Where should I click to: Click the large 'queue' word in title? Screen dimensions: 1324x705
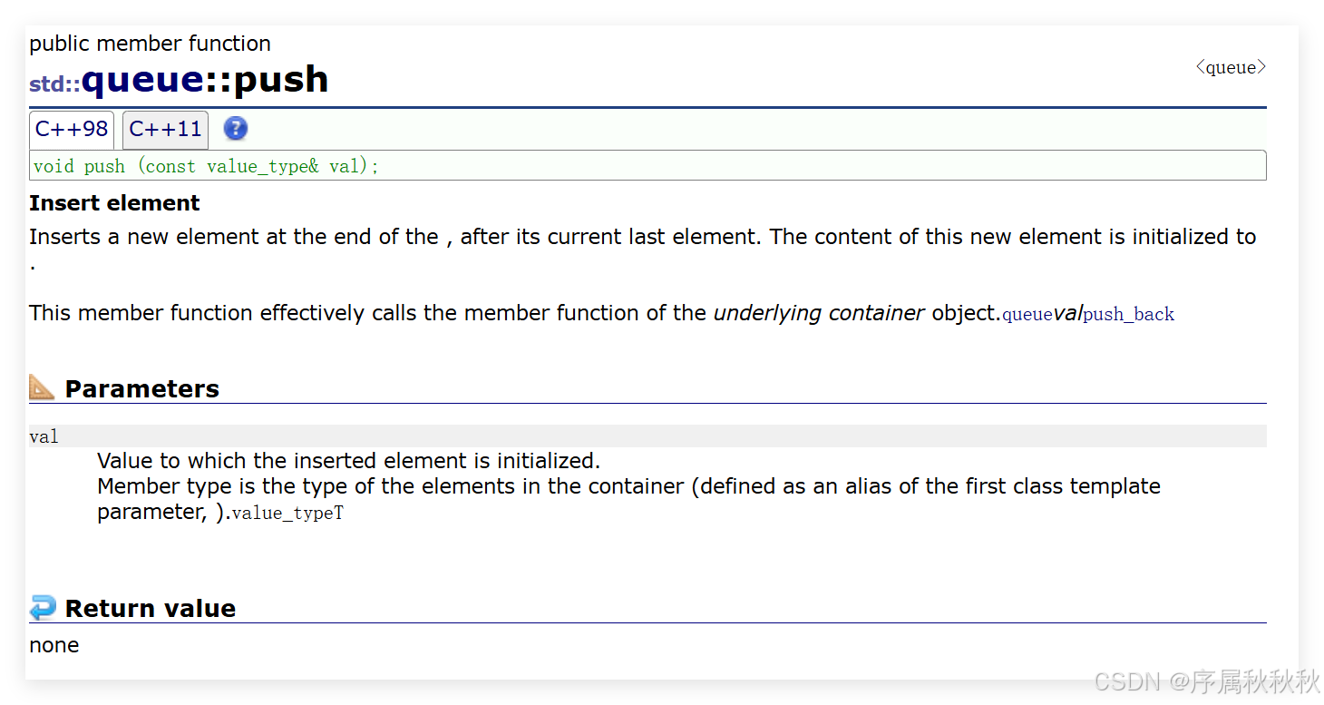[142, 80]
